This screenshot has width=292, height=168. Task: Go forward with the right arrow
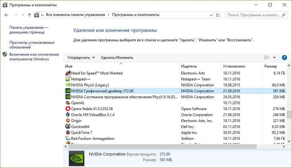click(x=15, y=15)
